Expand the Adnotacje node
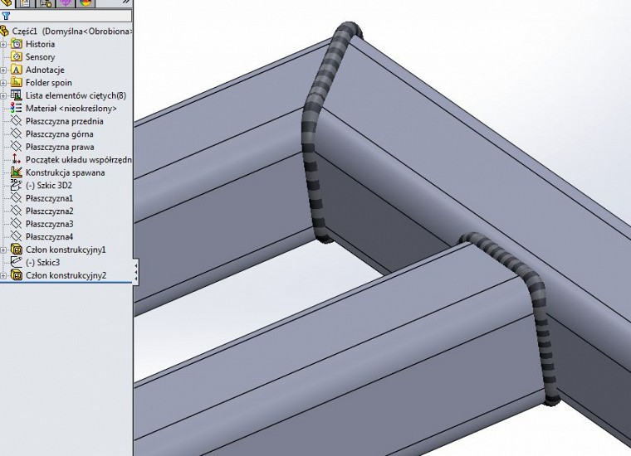 pyautogui.click(x=3, y=70)
